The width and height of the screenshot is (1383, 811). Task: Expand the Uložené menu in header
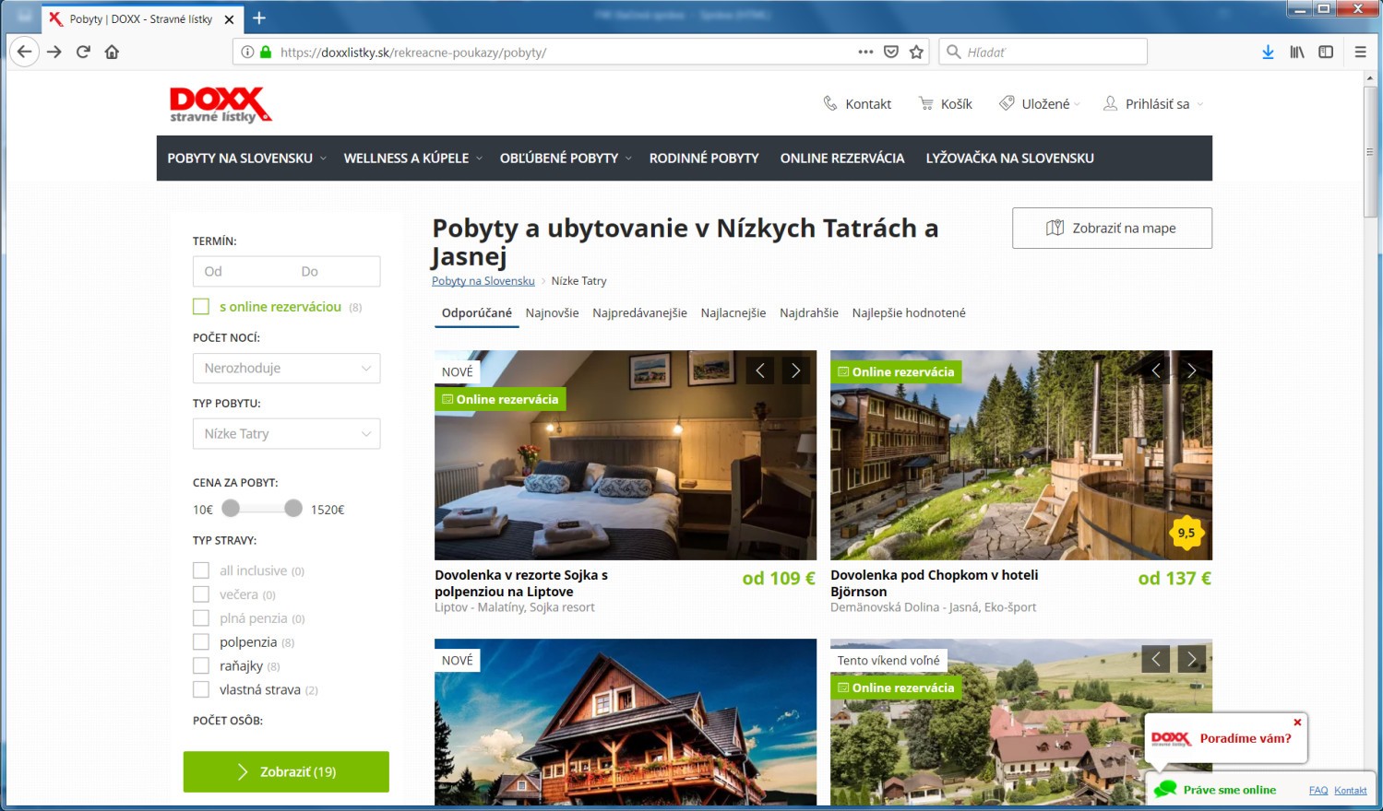[1039, 104]
